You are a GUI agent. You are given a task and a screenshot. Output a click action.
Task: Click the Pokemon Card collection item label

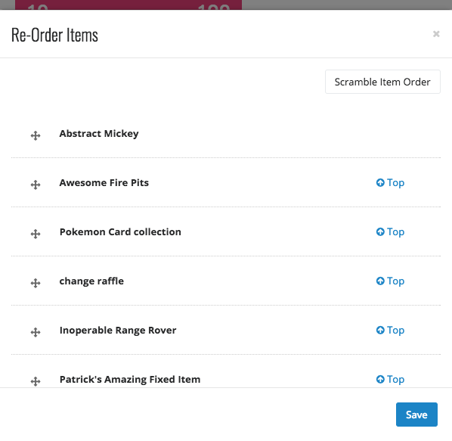[x=120, y=232]
